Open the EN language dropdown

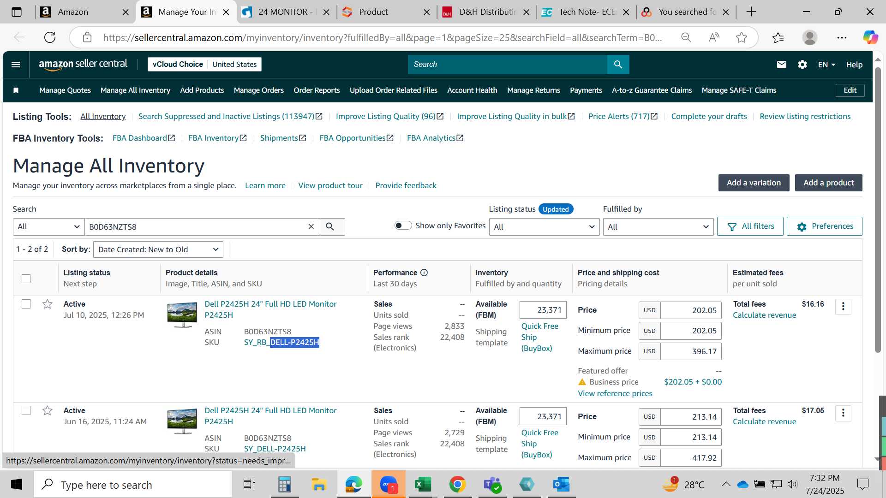click(826, 65)
